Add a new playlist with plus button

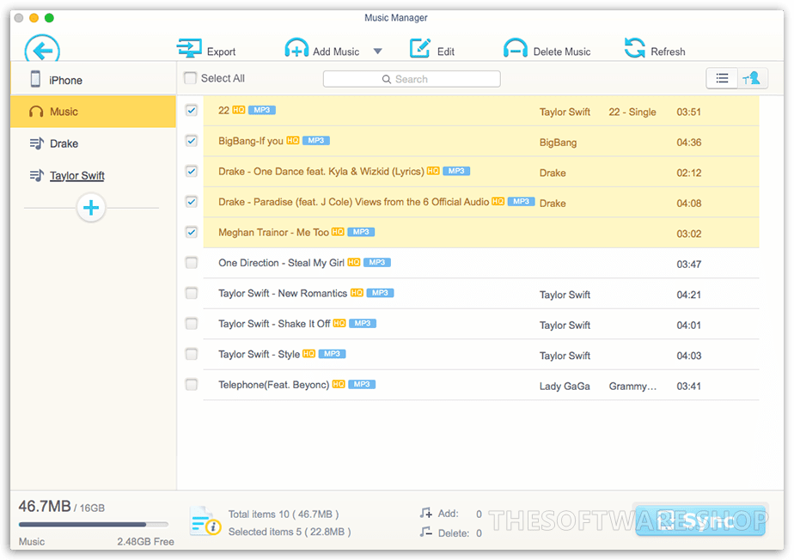pyautogui.click(x=91, y=208)
